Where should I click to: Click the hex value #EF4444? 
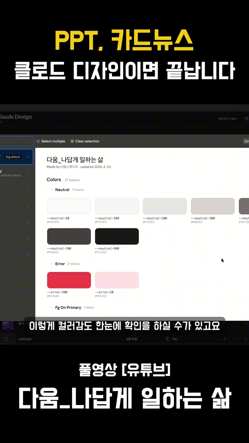[53, 296]
